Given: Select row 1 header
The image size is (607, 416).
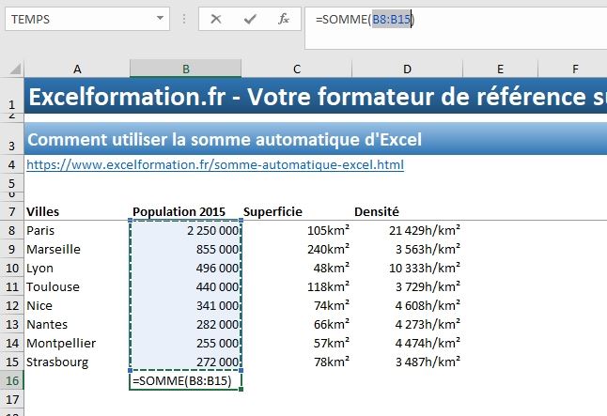Looking at the screenshot, I should point(11,96).
